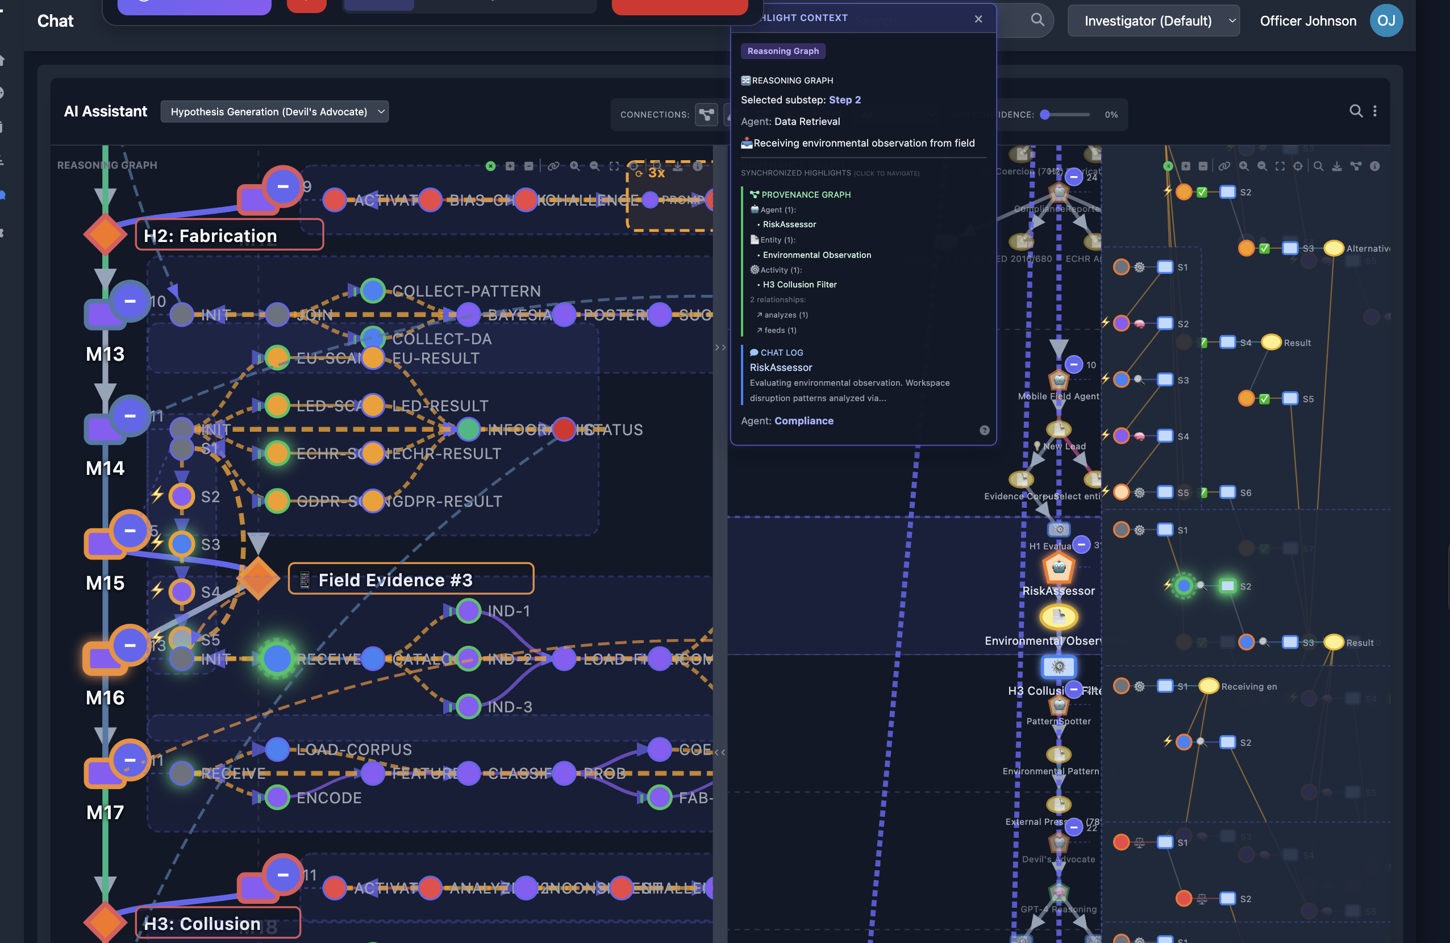The image size is (1450, 943).
Task: Zoom in using Reasoning Graph toolbar
Action: 574,166
